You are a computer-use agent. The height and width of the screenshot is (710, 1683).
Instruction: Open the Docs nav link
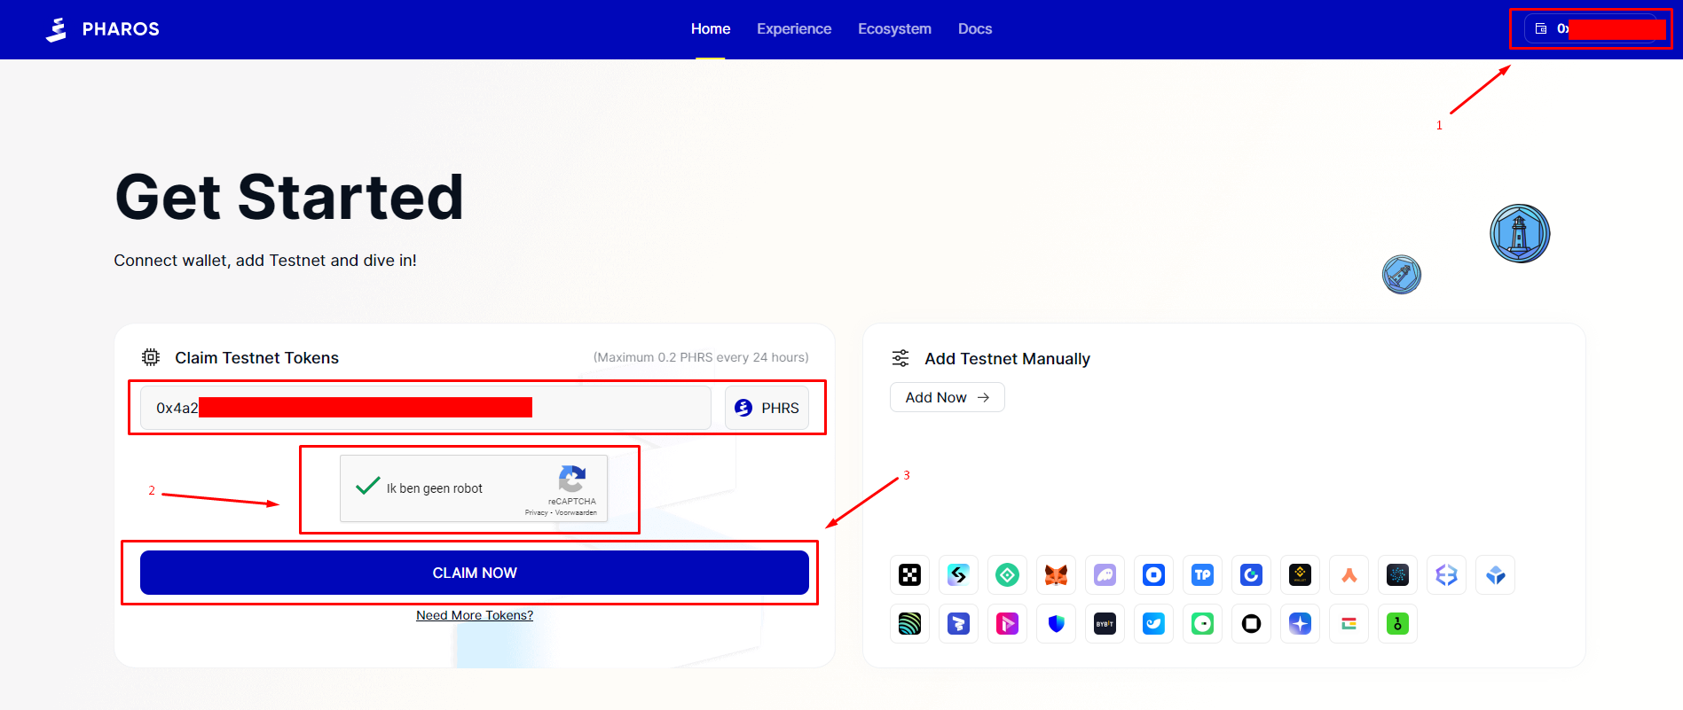[975, 28]
